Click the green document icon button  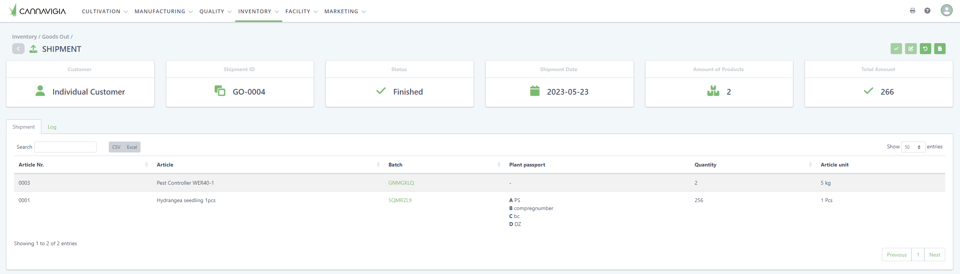click(940, 49)
